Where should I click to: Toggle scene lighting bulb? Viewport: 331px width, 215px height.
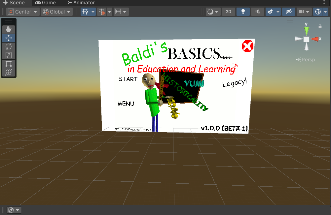click(x=243, y=12)
